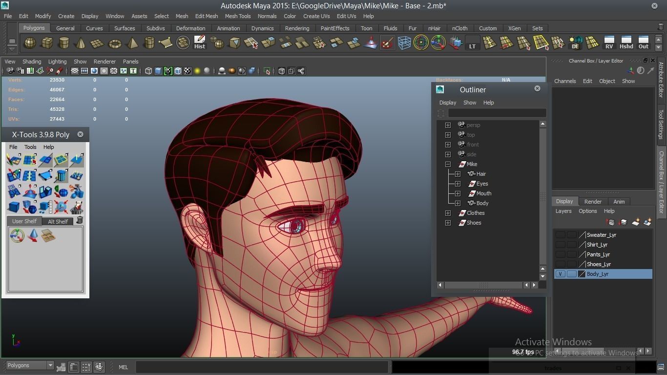Open the Shading menu in viewport panel

click(x=32, y=62)
